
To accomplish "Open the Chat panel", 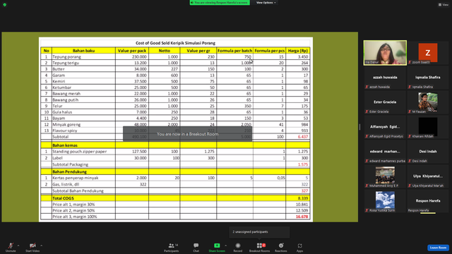I will [196, 247].
